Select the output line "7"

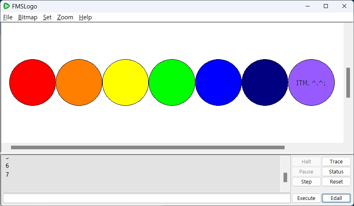coord(7,174)
